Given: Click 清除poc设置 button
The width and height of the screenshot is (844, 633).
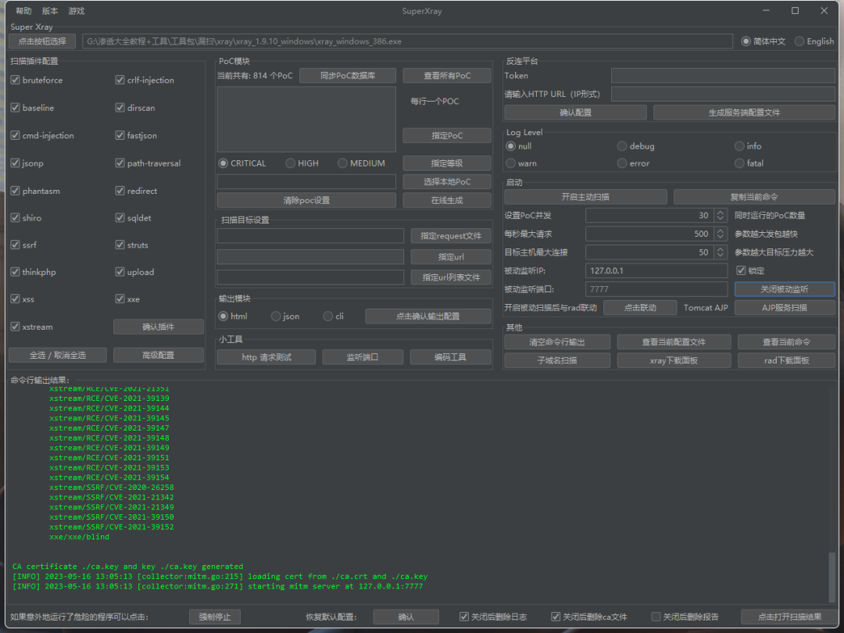Looking at the screenshot, I should pos(306,200).
